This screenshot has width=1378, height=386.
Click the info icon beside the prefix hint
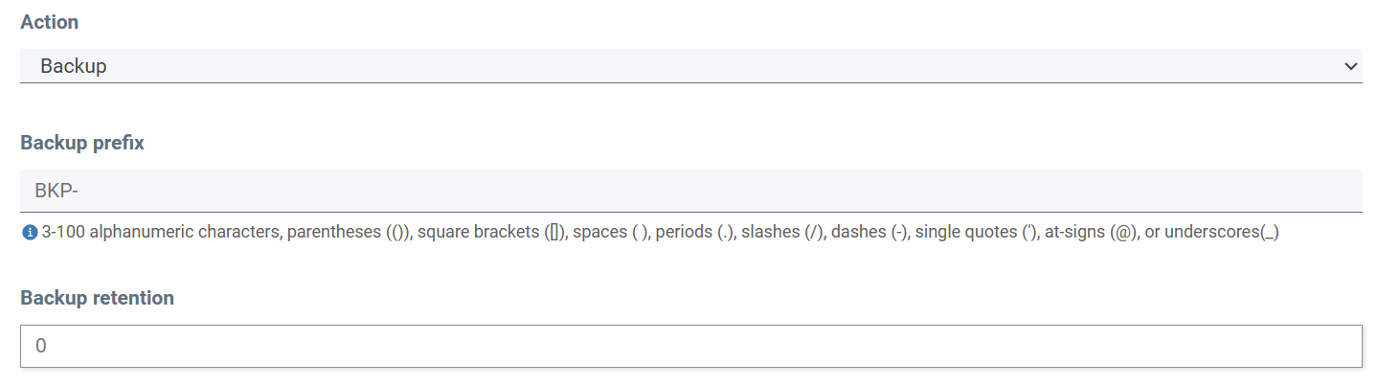point(29,233)
